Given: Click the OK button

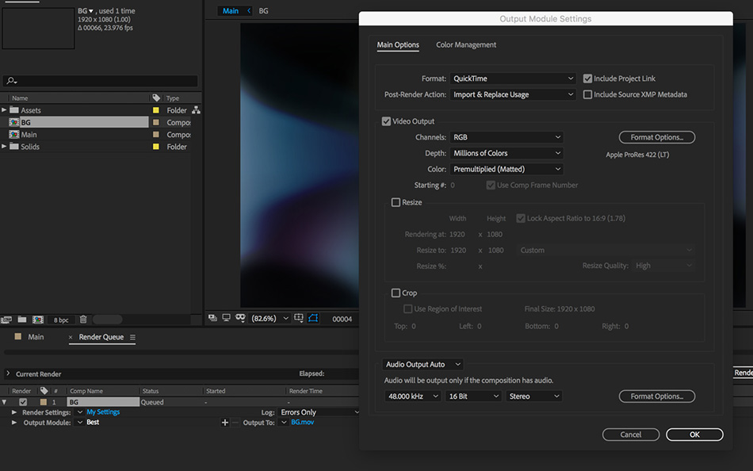Looking at the screenshot, I should (x=694, y=435).
